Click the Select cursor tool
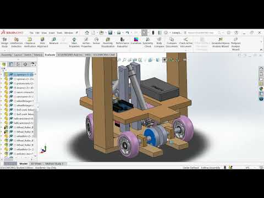Viewport: 264px width, 198px height. point(145,32)
